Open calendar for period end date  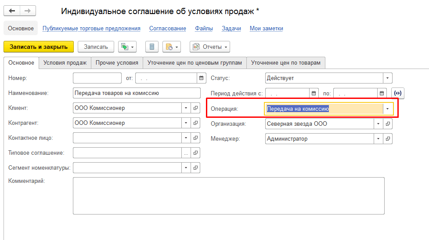pyautogui.click(x=382, y=93)
